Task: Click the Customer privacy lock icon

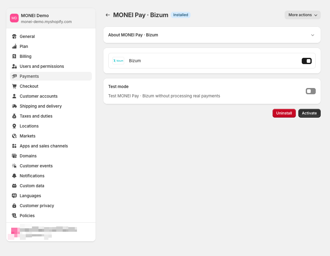Action: (x=14, y=206)
